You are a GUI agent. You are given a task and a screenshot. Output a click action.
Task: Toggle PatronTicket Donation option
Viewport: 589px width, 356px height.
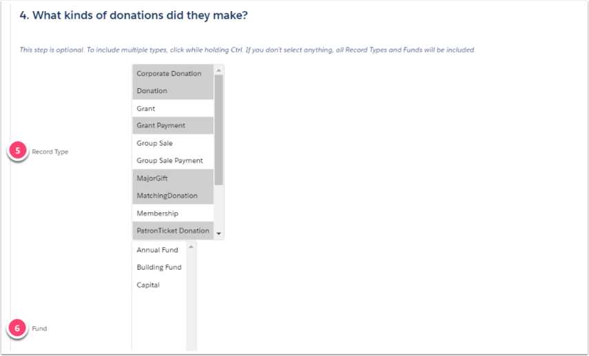pos(173,231)
